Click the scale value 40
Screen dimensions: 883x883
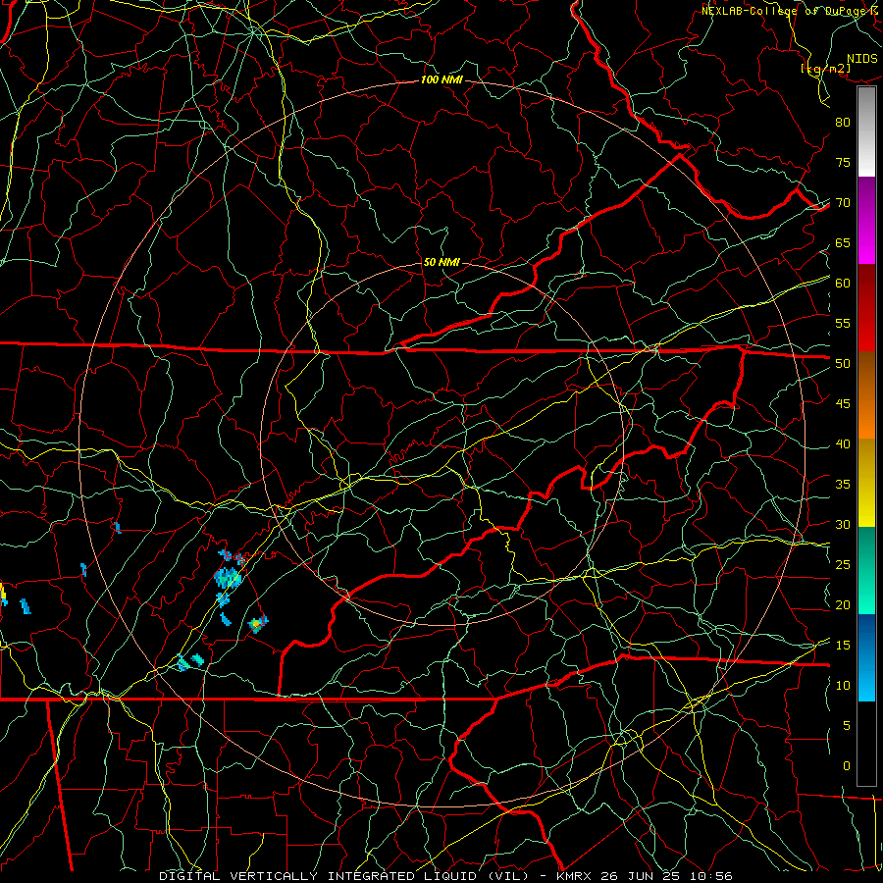coord(843,444)
